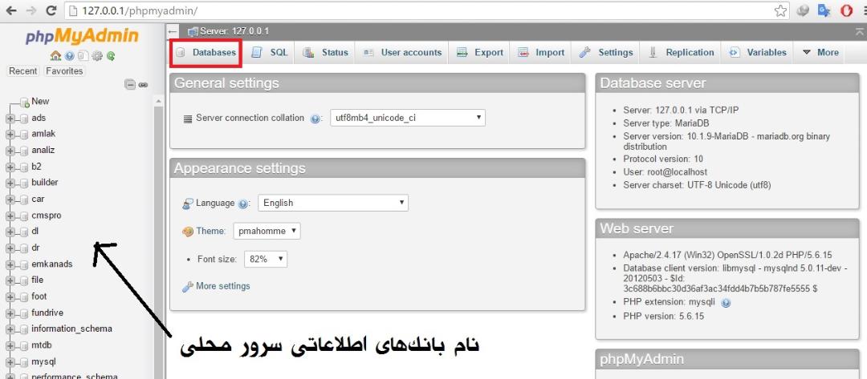Open the phpMyAdmin documentation icon

coord(83,56)
